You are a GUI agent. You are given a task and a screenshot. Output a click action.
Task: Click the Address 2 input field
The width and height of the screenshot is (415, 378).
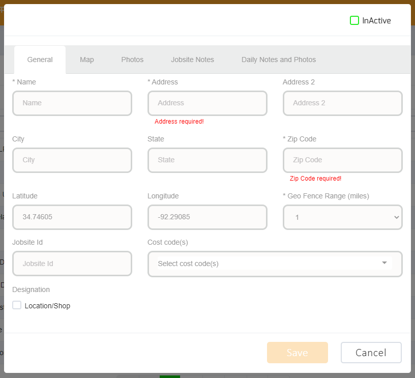[342, 103]
